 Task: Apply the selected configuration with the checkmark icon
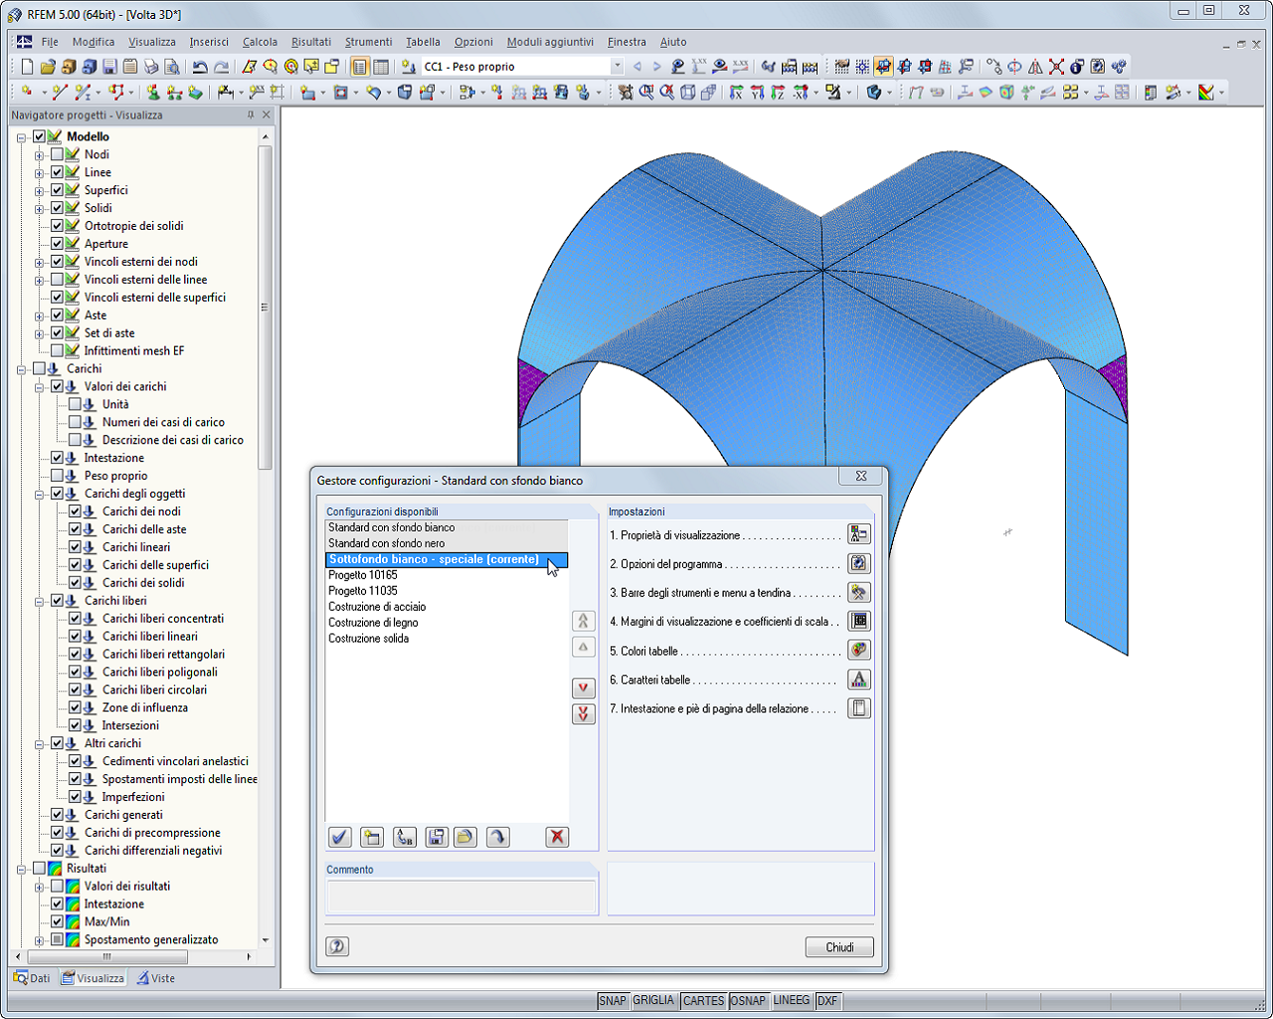point(339,837)
